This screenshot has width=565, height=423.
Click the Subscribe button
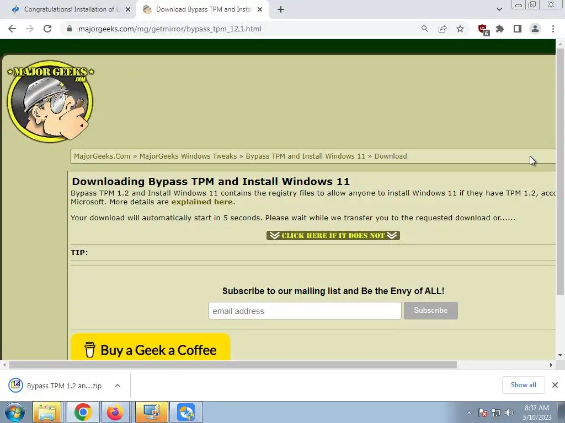[430, 311]
